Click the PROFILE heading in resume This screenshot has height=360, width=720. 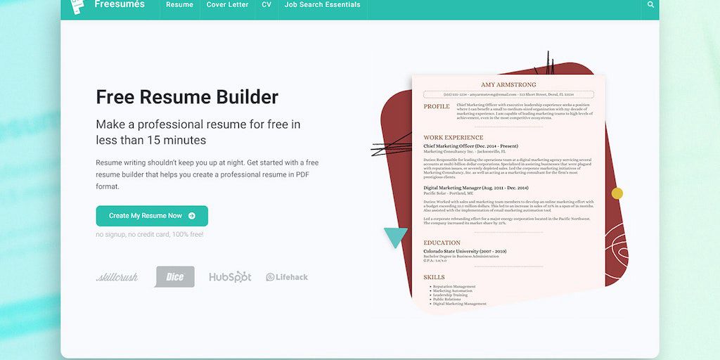[x=437, y=107]
